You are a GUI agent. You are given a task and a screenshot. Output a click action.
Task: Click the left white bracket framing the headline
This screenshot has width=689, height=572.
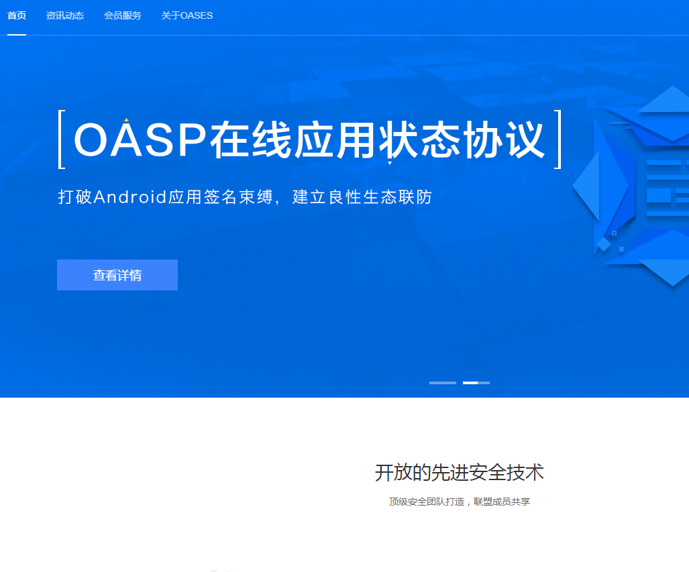(61, 139)
